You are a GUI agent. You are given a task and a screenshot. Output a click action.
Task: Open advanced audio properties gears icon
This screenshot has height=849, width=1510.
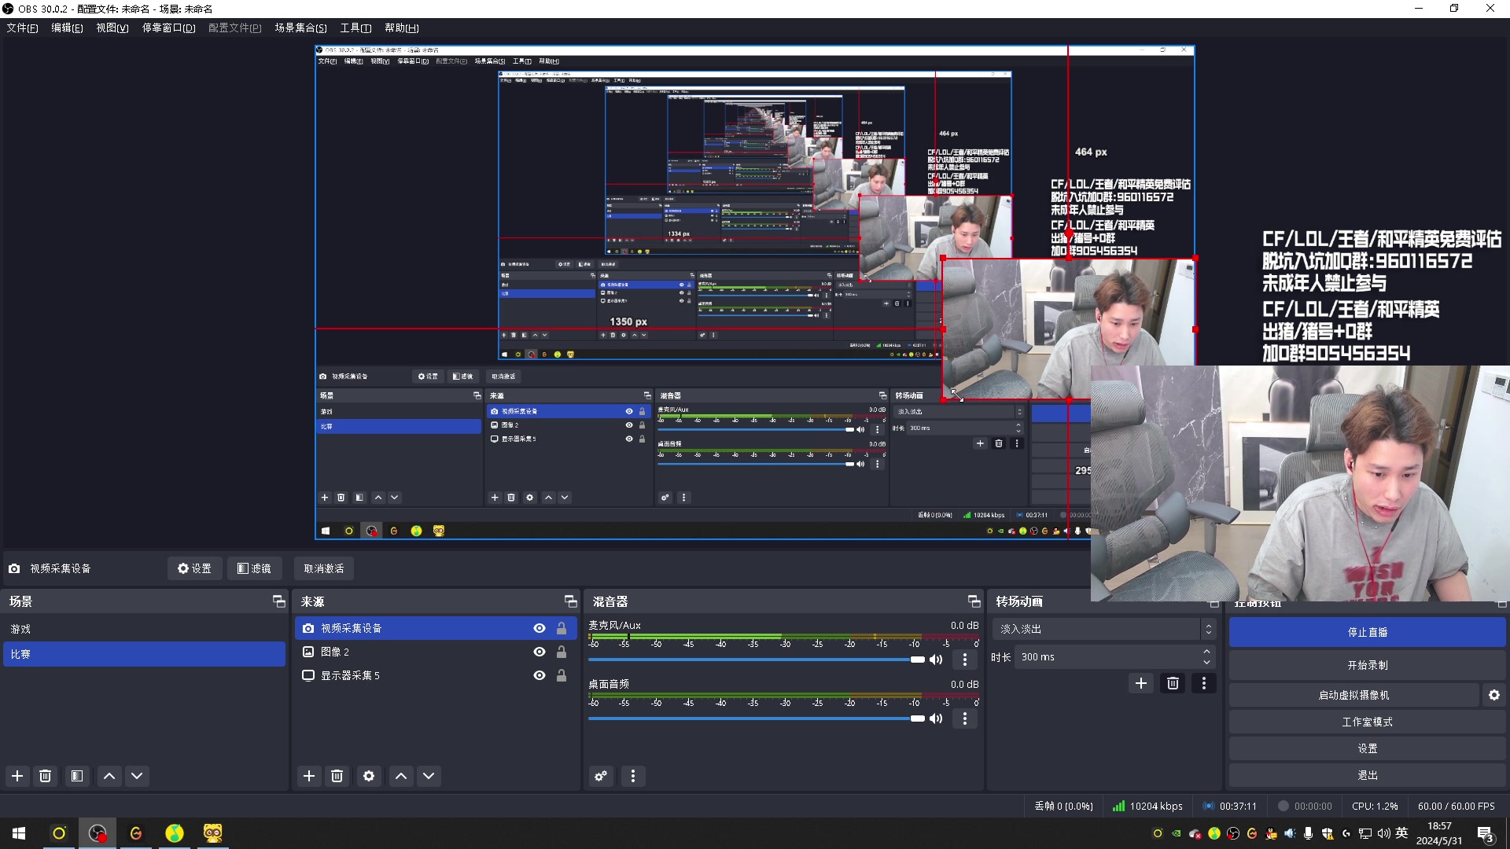[601, 776]
